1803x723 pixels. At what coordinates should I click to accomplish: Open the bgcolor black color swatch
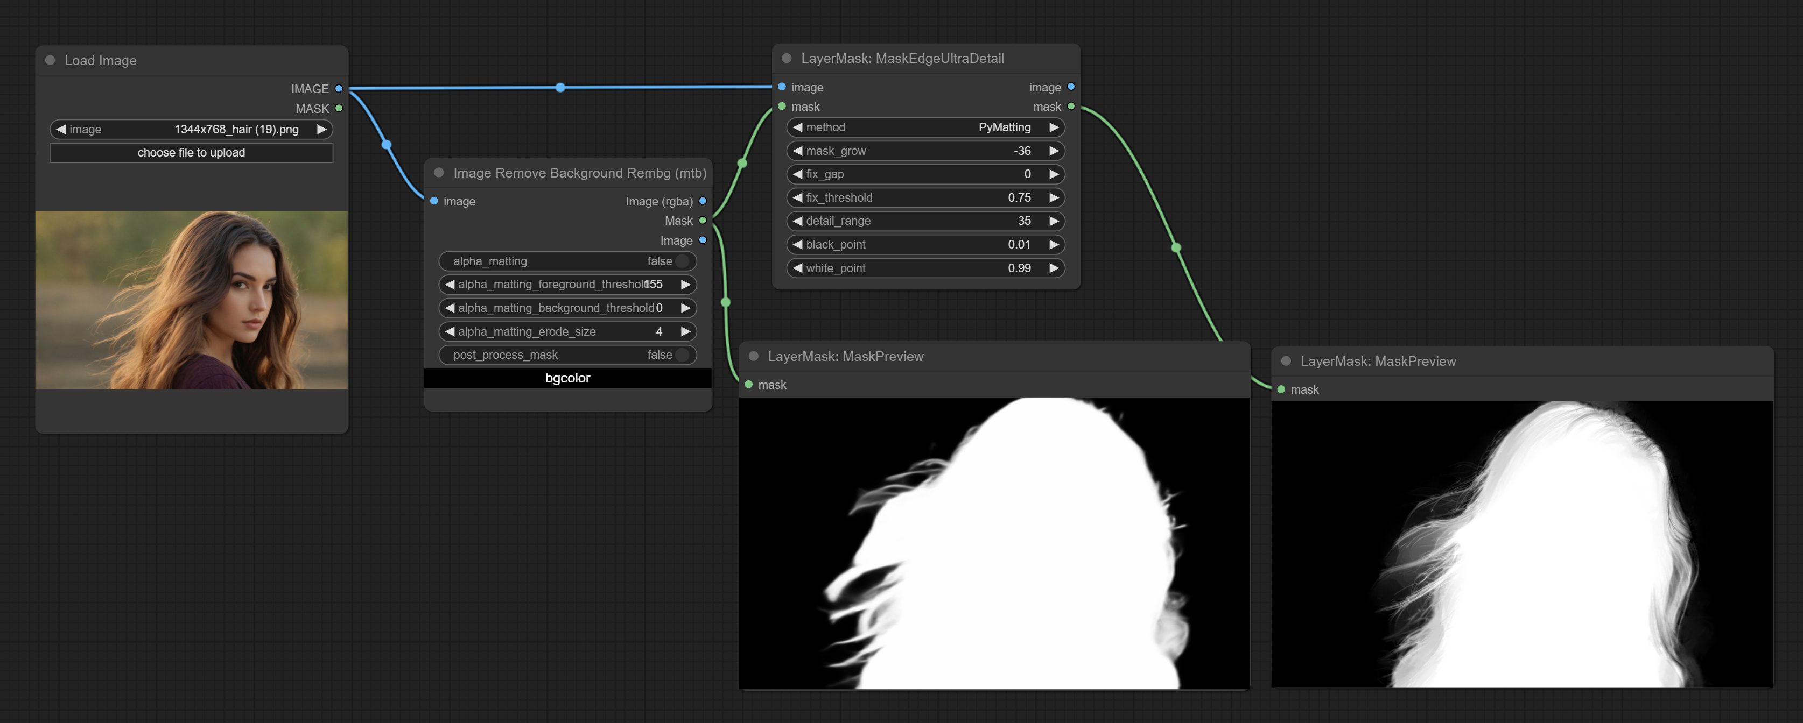tap(567, 378)
